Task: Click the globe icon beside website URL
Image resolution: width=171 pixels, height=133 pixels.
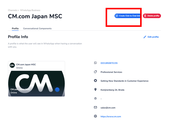Action: point(95,116)
